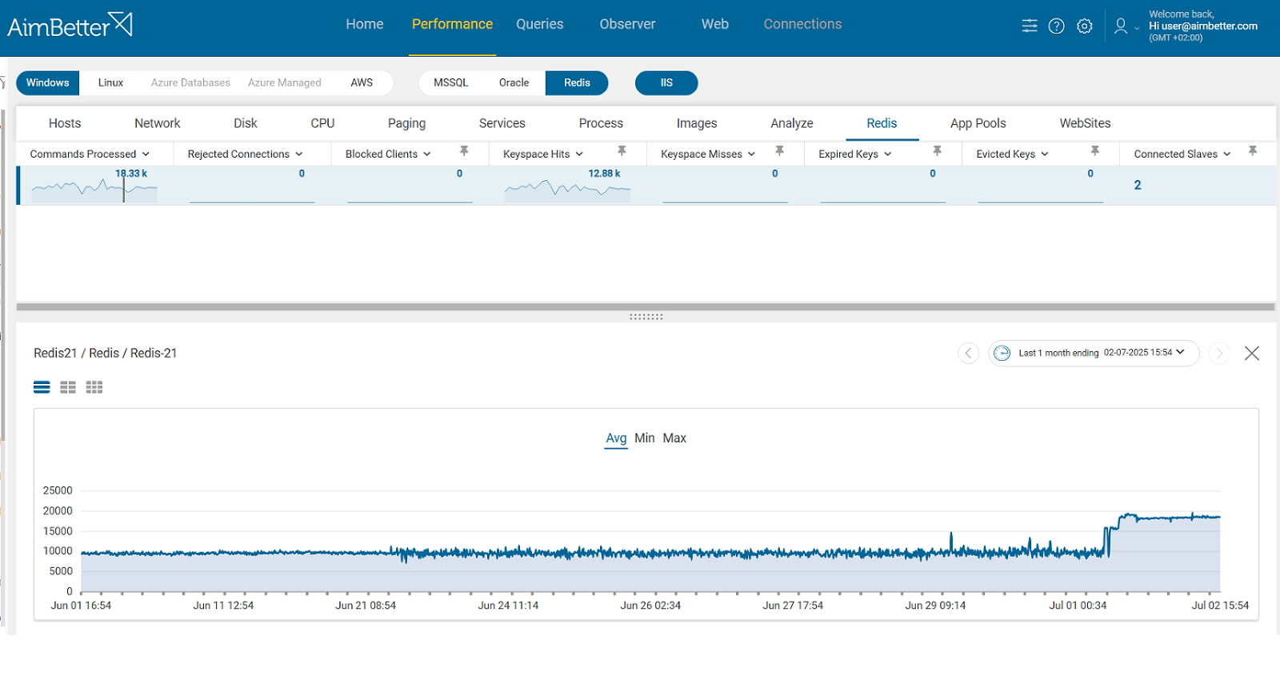Open the Observer menu
The width and height of the screenshot is (1280, 680).
[627, 25]
